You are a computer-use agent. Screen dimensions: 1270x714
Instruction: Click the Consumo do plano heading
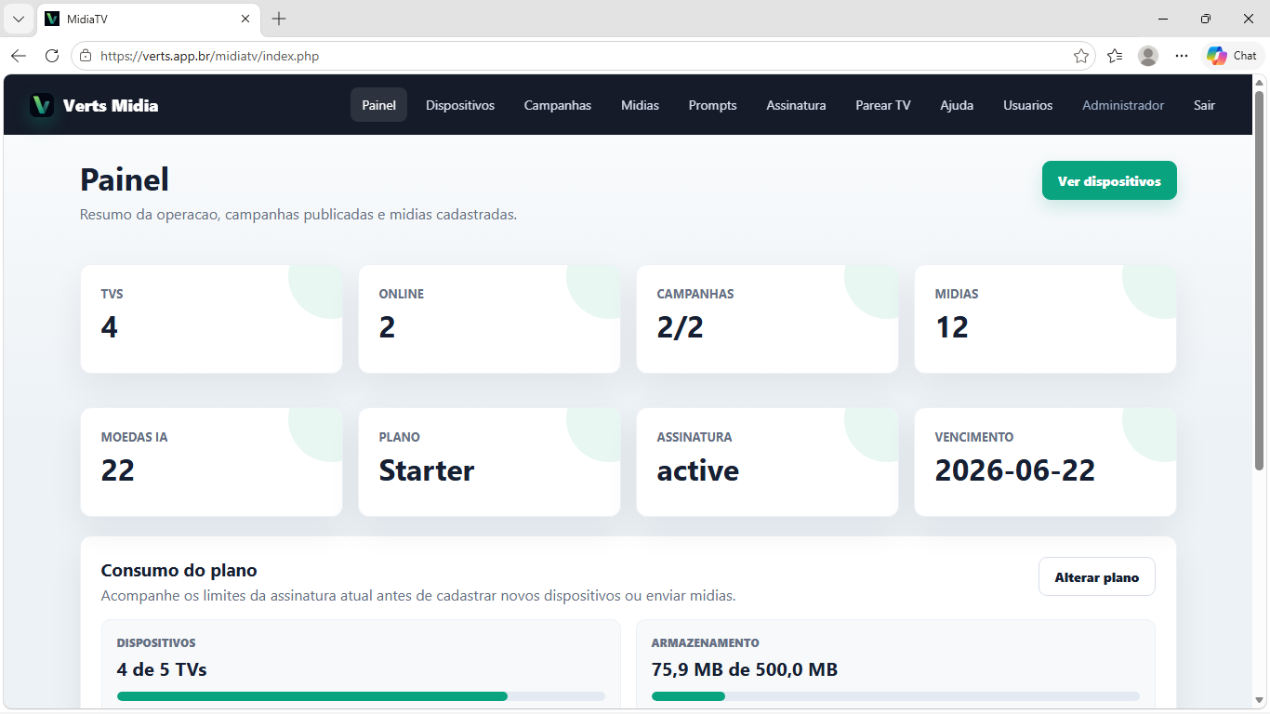(179, 570)
